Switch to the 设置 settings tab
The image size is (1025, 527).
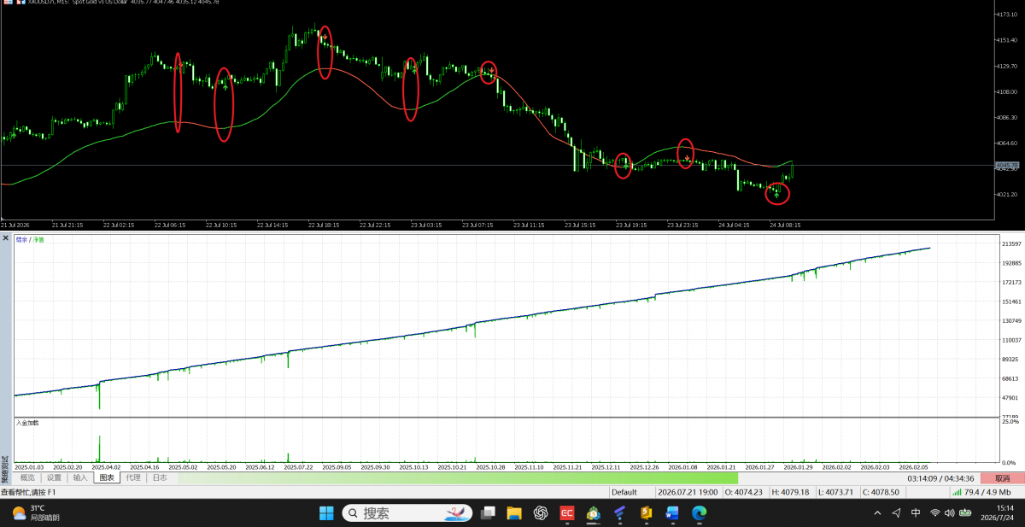click(55, 478)
